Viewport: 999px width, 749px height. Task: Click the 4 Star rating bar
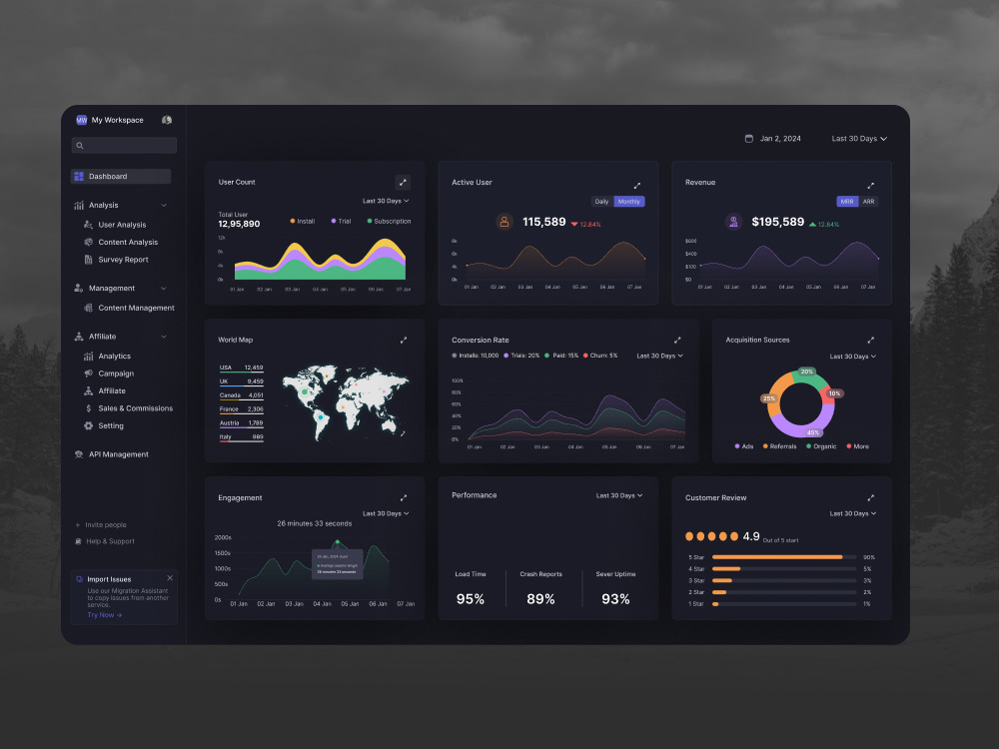(x=784, y=569)
